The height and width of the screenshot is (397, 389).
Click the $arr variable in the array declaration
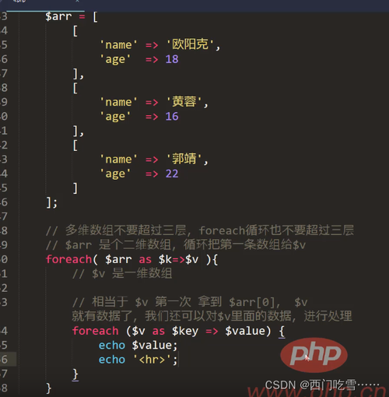[x=58, y=16]
